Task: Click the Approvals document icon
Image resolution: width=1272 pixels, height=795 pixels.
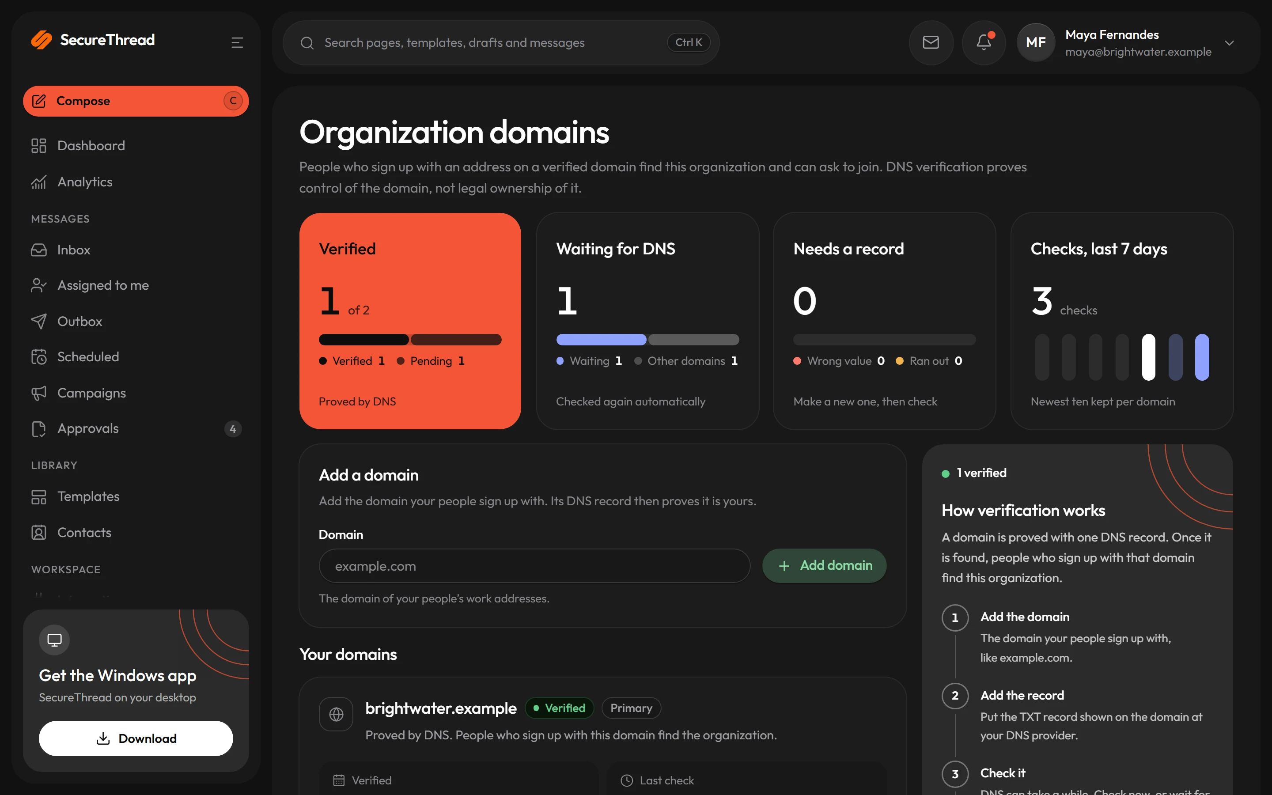Action: 39,428
